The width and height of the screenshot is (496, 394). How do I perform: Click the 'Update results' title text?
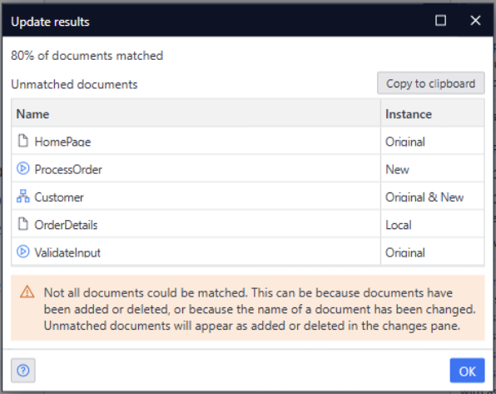(50, 22)
